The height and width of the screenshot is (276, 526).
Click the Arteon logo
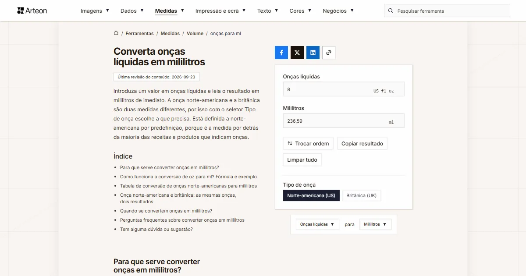click(32, 11)
